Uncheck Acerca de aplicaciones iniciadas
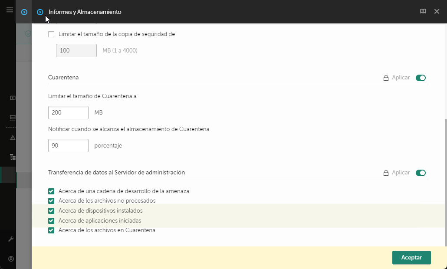This screenshot has width=447, height=269. coord(51,221)
